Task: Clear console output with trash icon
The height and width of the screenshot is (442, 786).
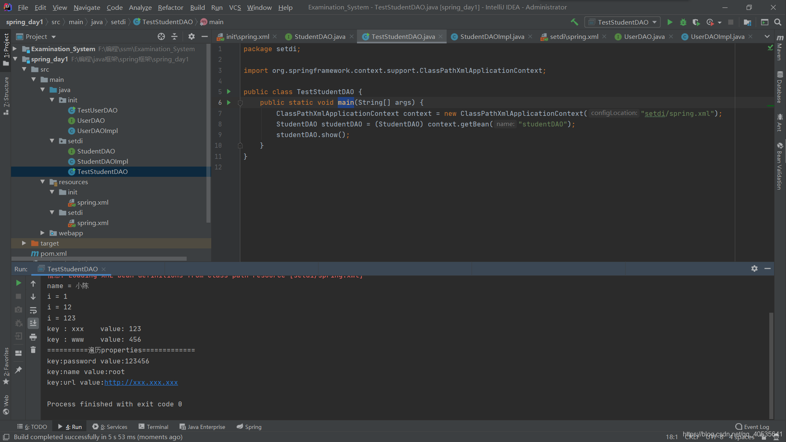Action: [x=33, y=350]
